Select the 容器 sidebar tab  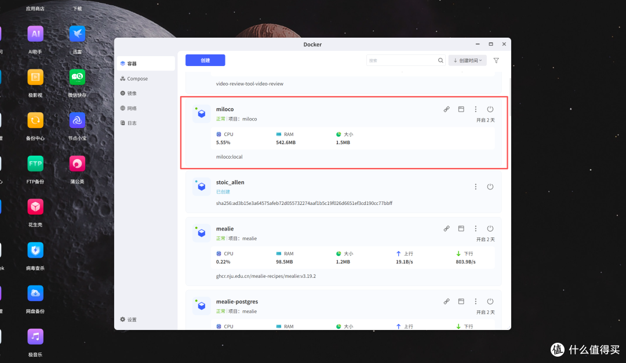147,64
